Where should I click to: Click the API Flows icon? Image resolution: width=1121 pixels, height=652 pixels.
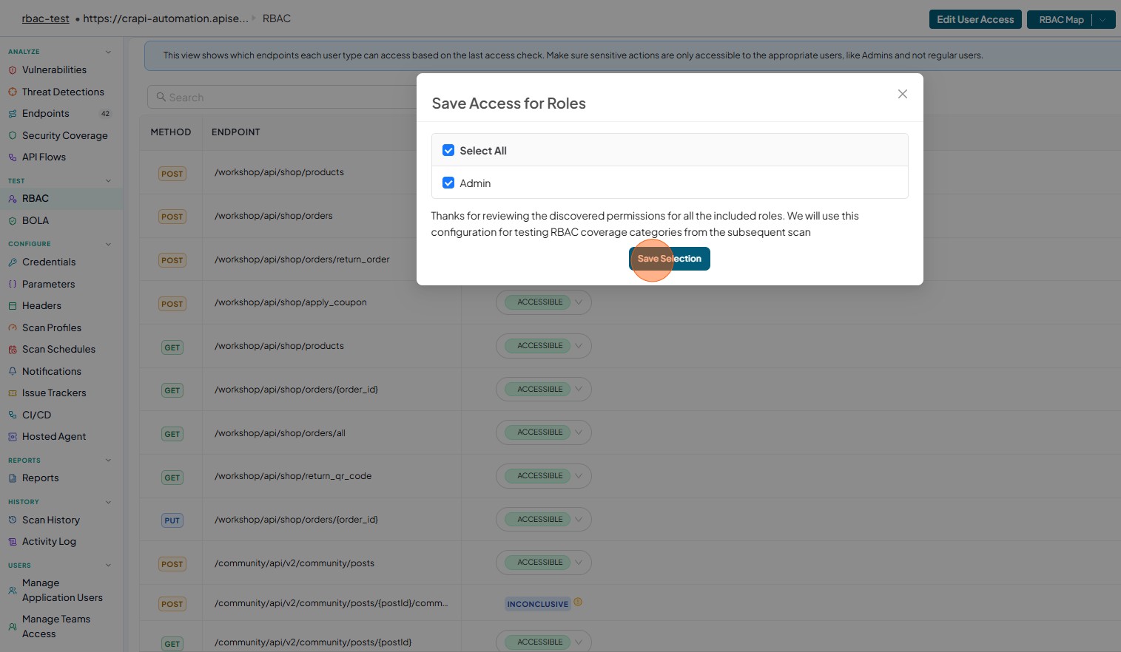[x=13, y=157]
